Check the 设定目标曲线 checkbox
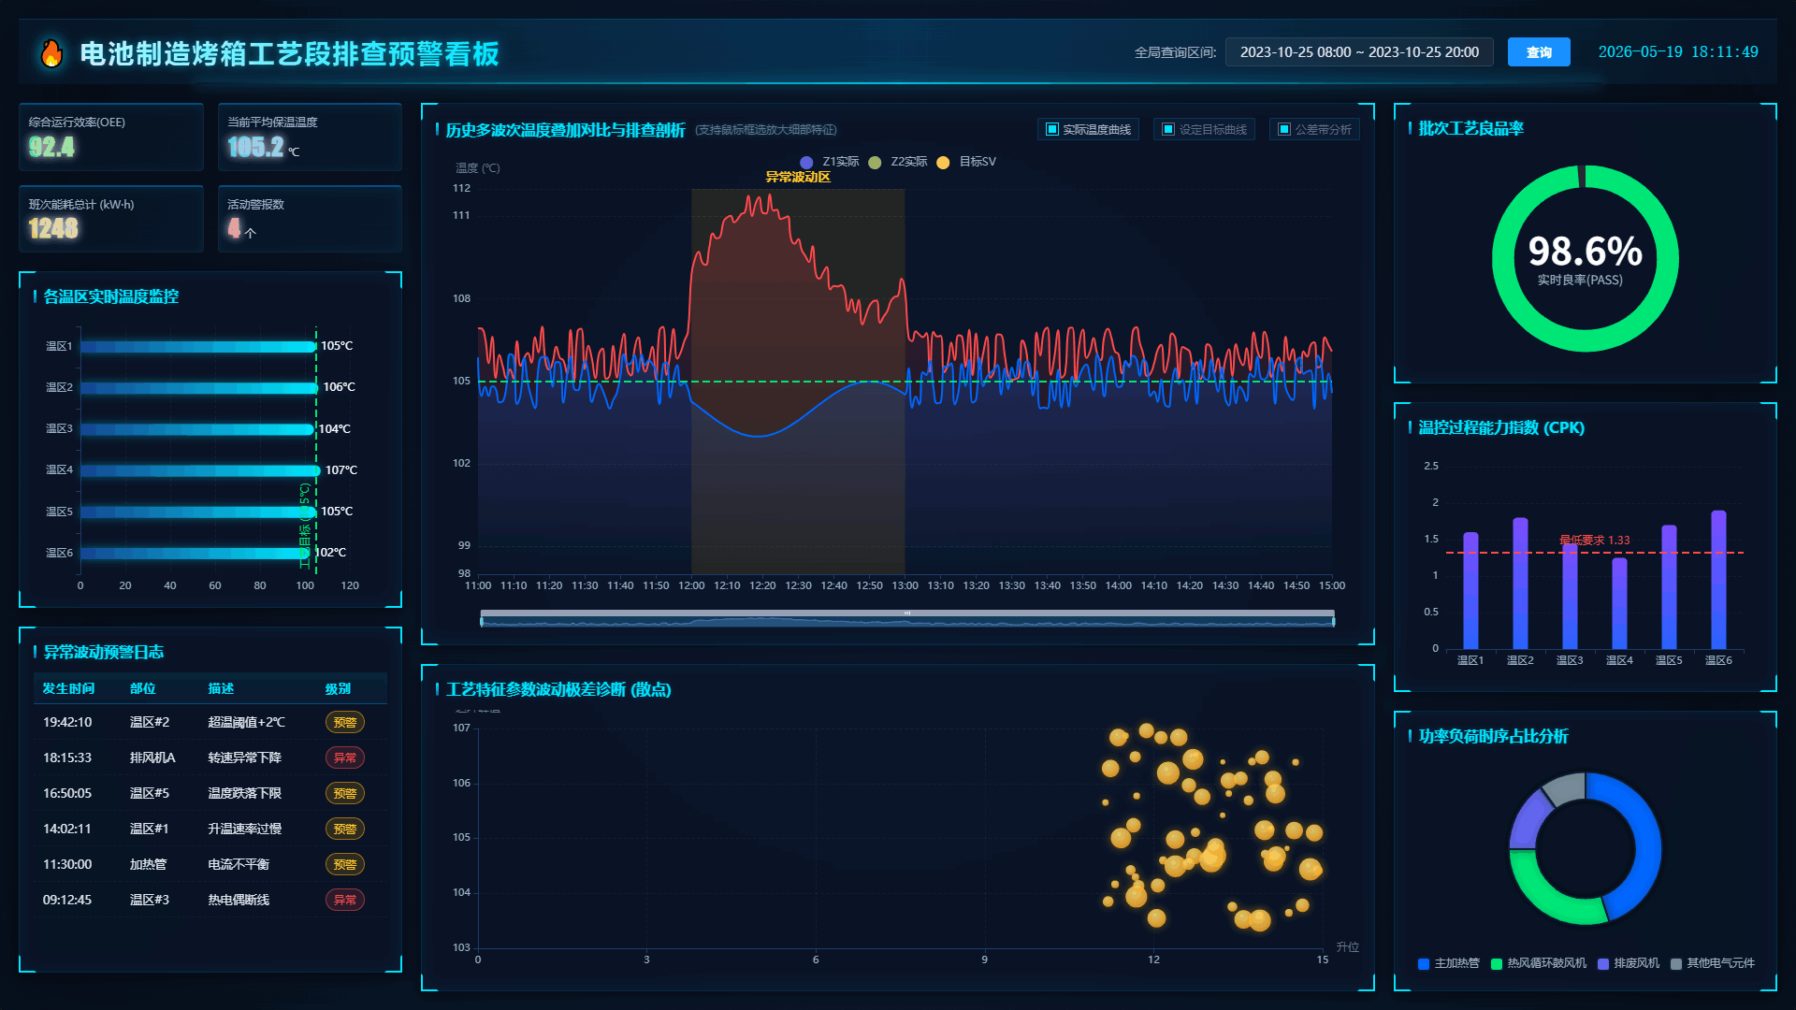 [x=1168, y=129]
